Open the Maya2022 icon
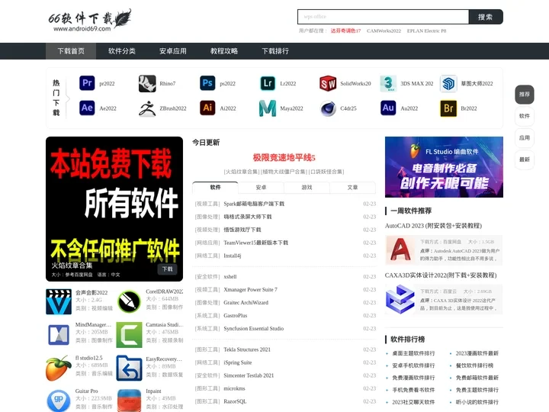Screen dimensions: 549x412 (x=268, y=108)
